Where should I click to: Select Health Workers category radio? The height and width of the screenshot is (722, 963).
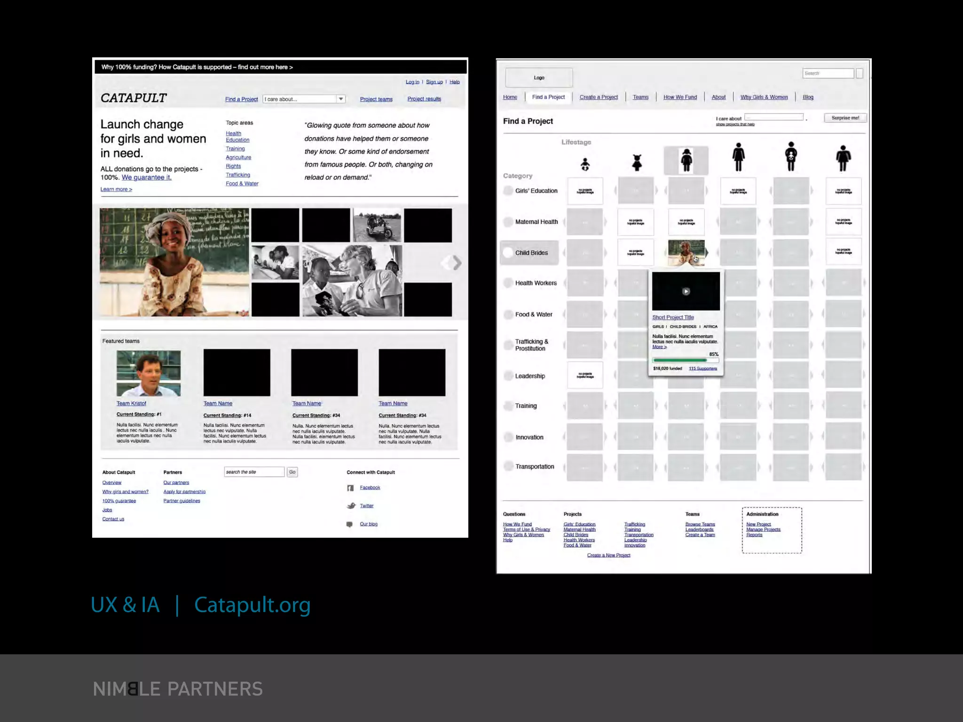pos(508,283)
